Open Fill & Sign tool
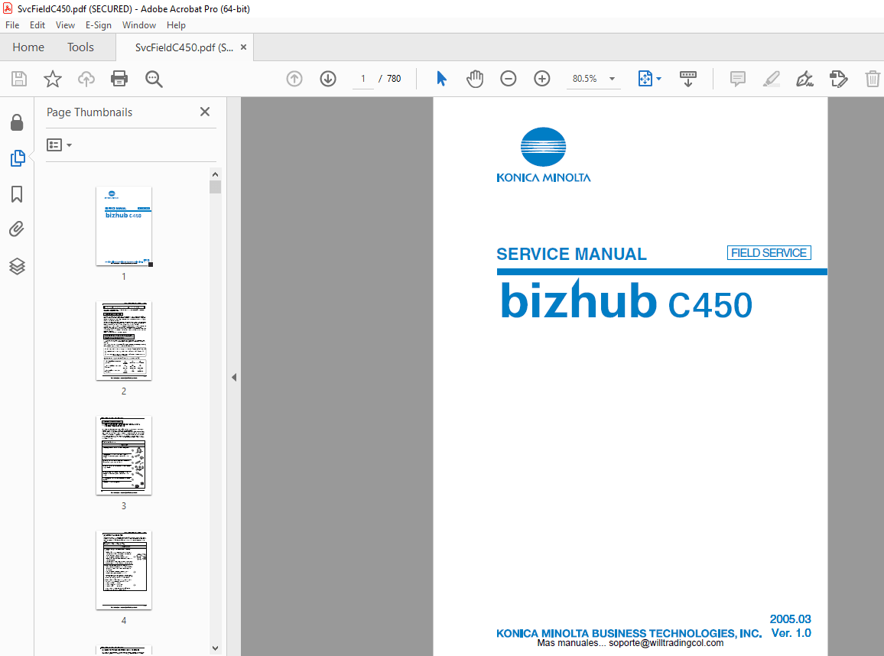The width and height of the screenshot is (884, 656). (x=804, y=78)
